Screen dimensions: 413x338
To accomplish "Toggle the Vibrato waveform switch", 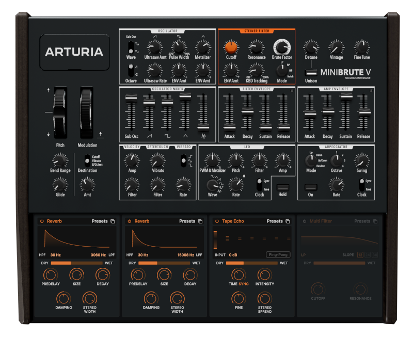I will (183, 160).
